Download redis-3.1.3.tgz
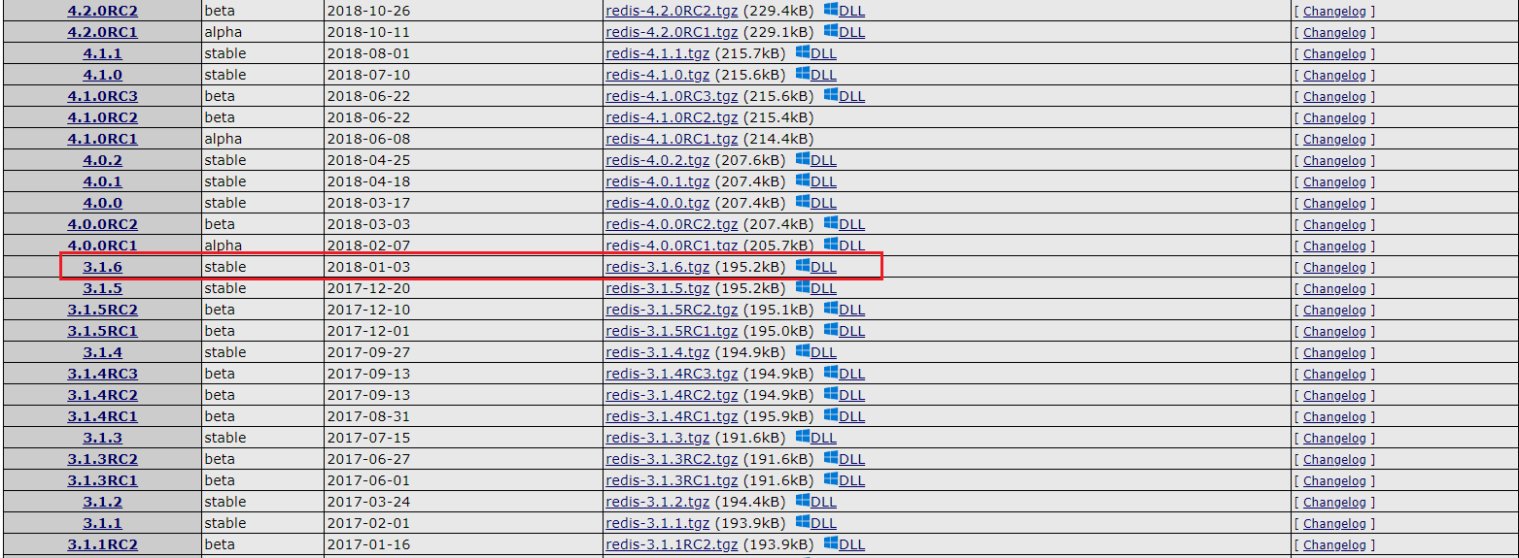 [x=657, y=438]
